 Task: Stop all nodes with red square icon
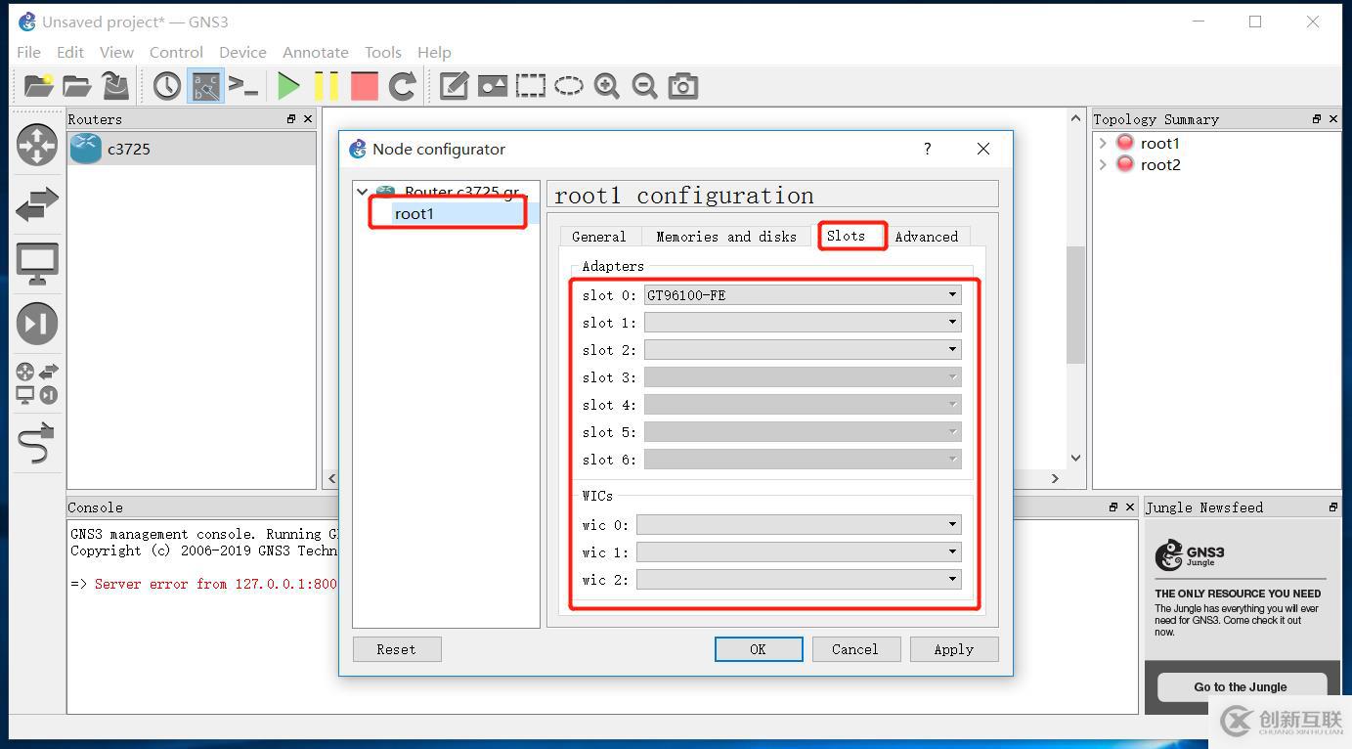[x=365, y=86]
